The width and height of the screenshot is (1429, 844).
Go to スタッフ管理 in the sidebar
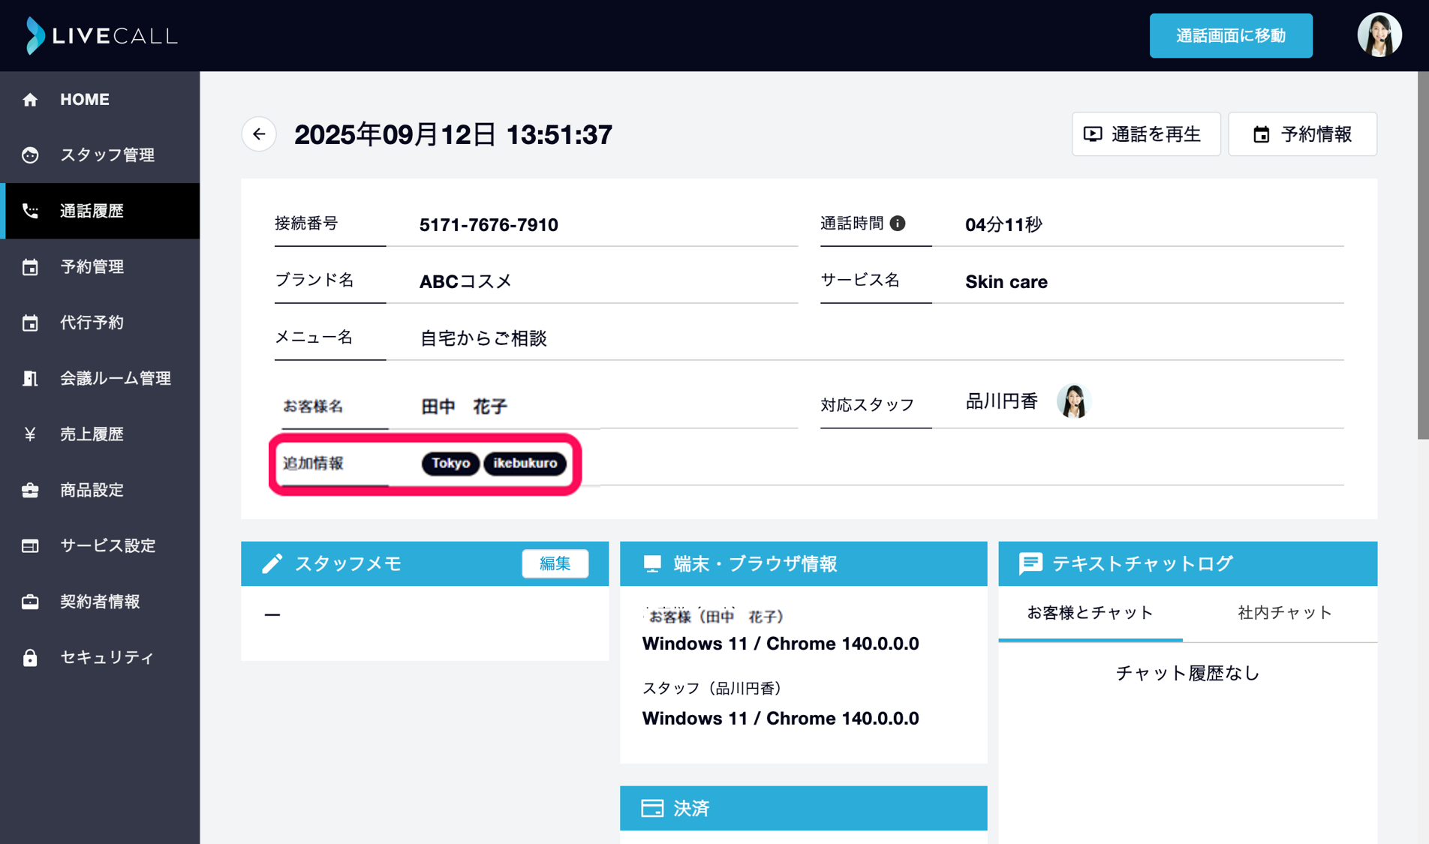pyautogui.click(x=100, y=155)
